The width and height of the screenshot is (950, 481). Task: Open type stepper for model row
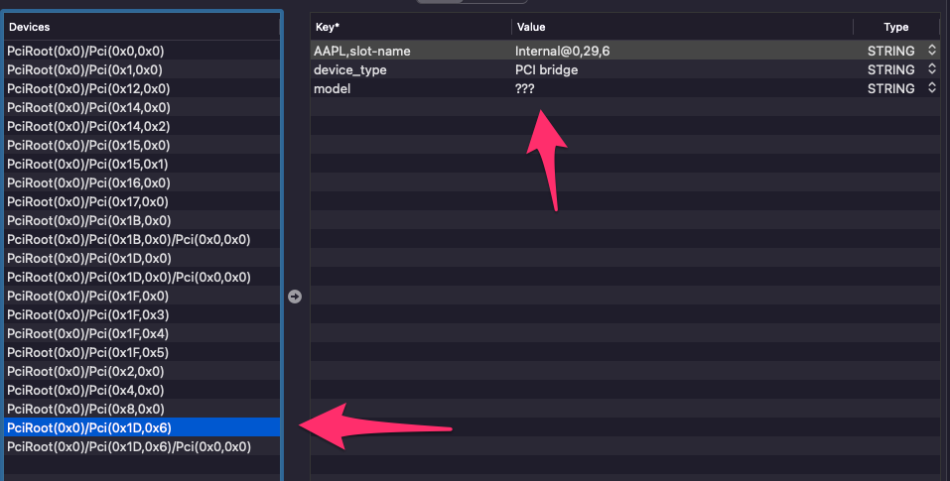[x=932, y=88]
